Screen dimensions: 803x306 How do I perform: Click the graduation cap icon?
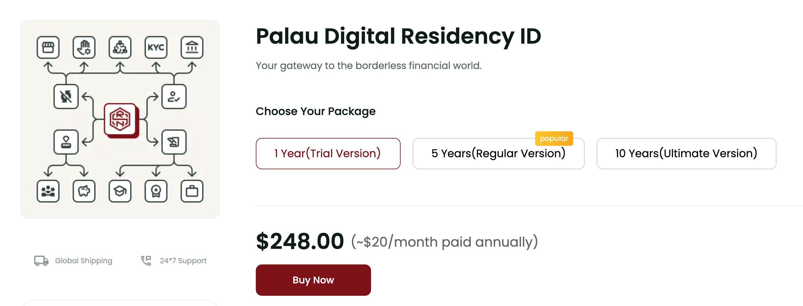[120, 191]
